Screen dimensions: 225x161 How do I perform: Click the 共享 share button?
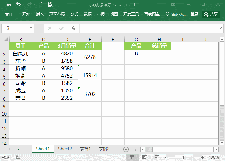point(211,14)
